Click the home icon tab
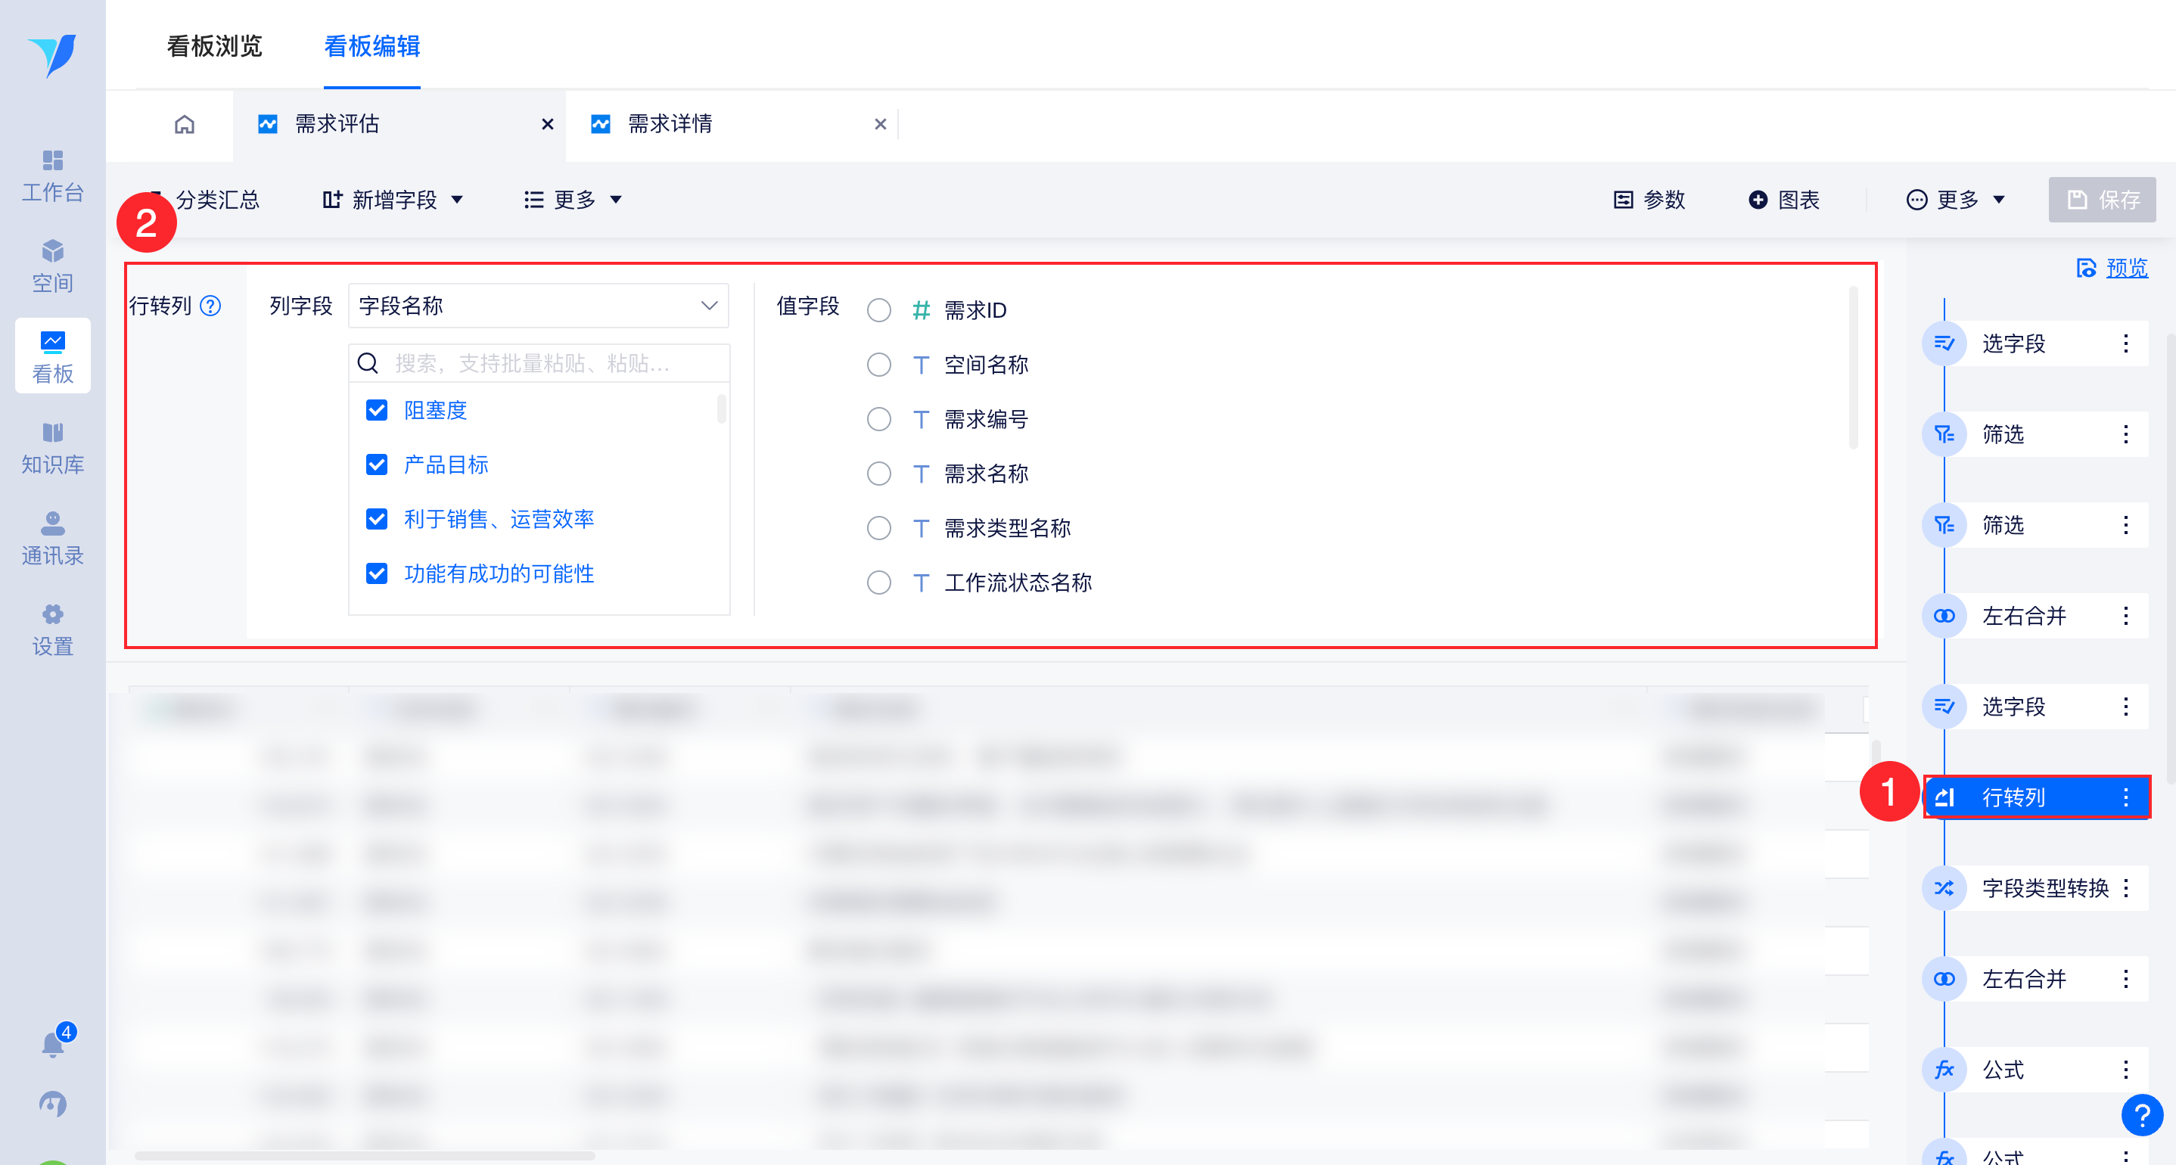Viewport: 2176px width, 1165px height. click(x=184, y=125)
